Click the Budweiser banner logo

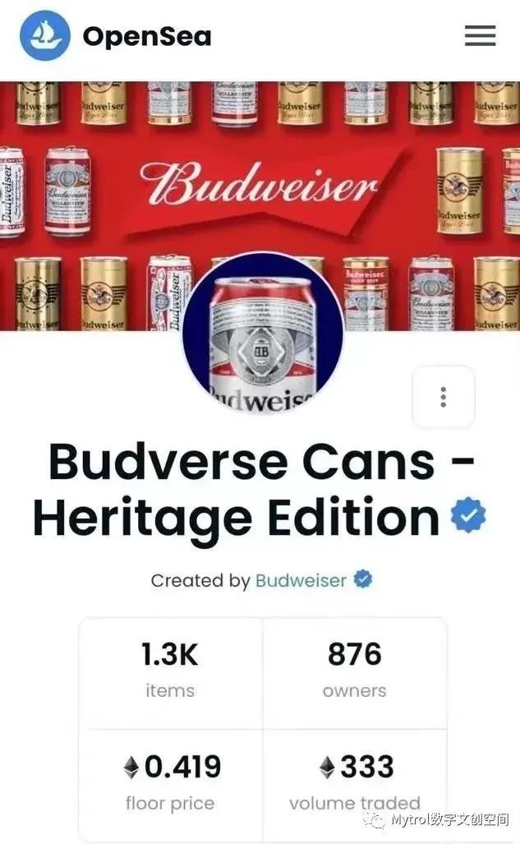point(260,186)
